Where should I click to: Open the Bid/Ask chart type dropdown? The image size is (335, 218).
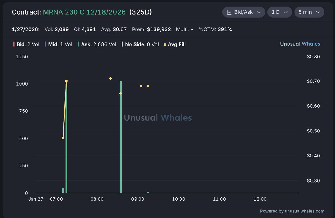[x=244, y=12]
